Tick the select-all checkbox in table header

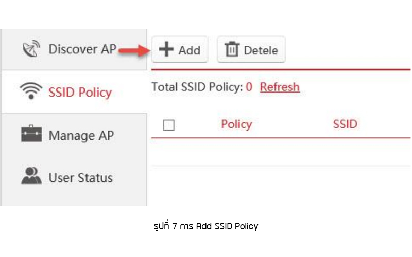(169, 125)
